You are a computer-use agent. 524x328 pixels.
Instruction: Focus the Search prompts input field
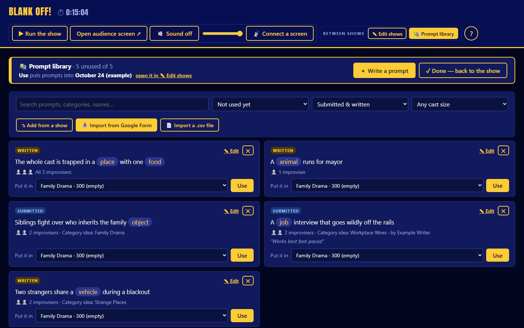112,104
